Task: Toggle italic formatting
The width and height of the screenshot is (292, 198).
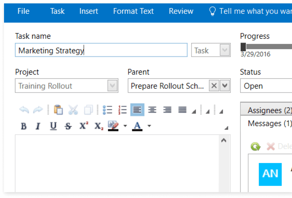Action: coord(38,126)
